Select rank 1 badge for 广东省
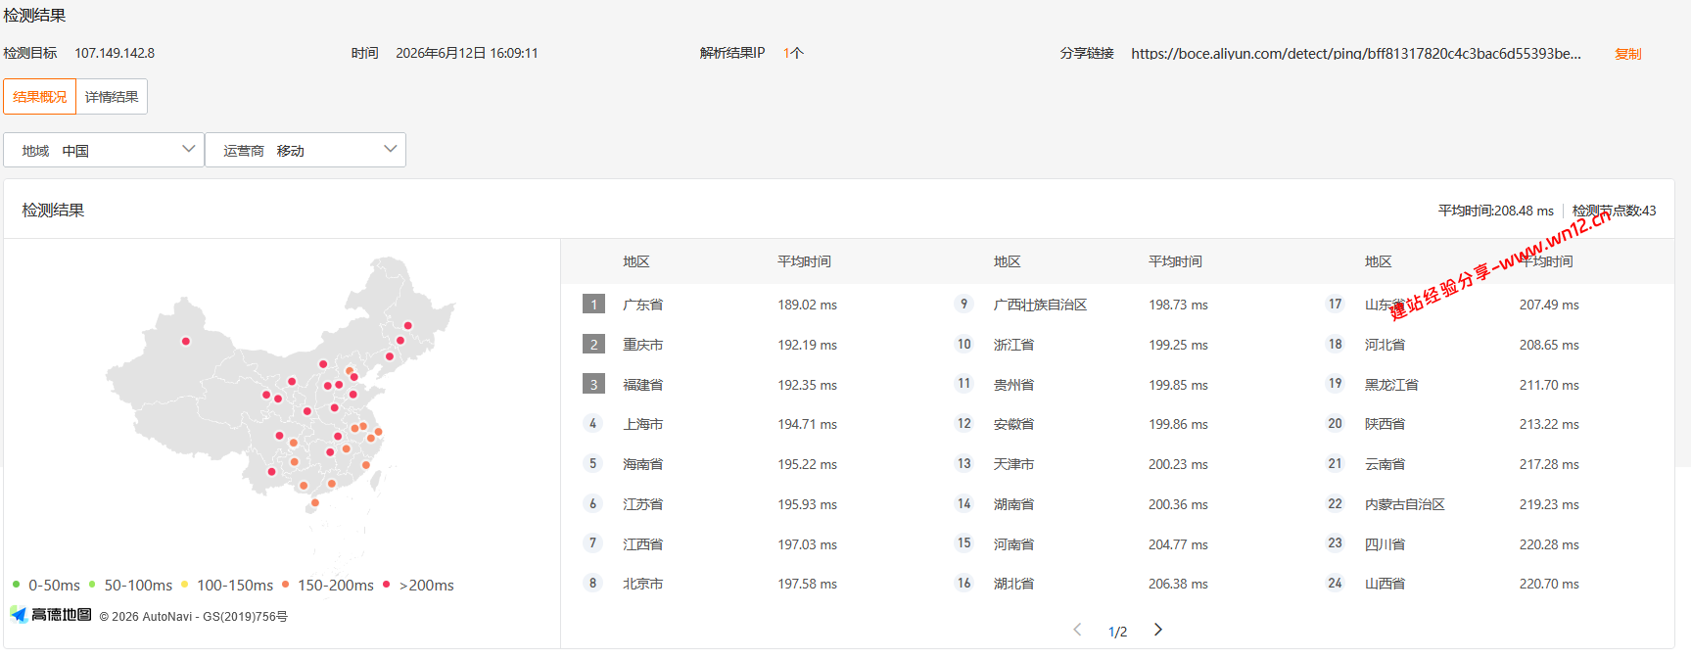Screen dimensions: 1691x659 pyautogui.click(x=593, y=305)
